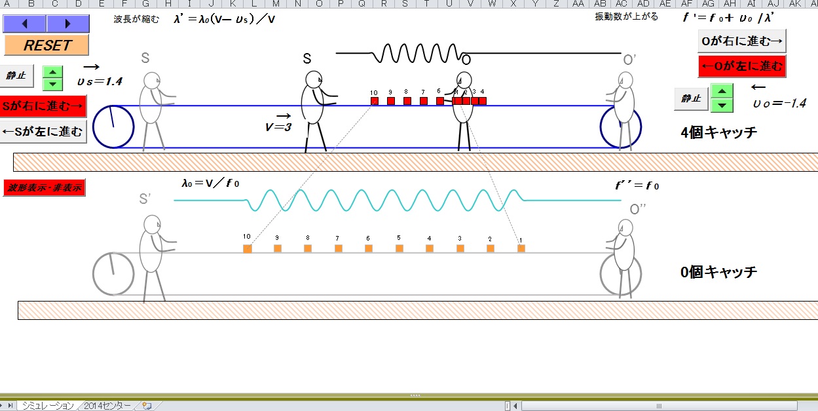Image resolution: width=818 pixels, height=411 pixels.
Task: Click the Oが右に進む→ button
Action: point(742,41)
